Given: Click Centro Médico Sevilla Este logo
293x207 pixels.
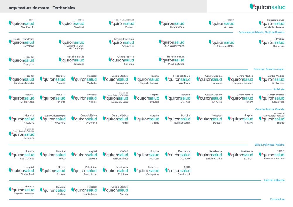Looking at the screenshot, I should [272, 80].
